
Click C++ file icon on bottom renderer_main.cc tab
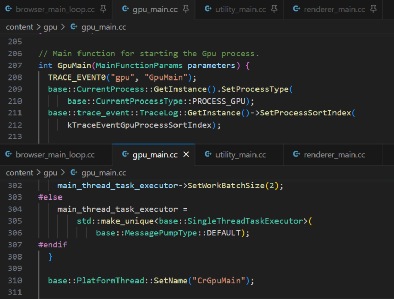[296, 154]
